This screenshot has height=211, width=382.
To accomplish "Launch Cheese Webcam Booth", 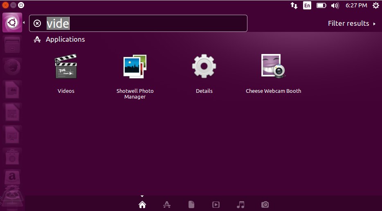I will (273, 67).
